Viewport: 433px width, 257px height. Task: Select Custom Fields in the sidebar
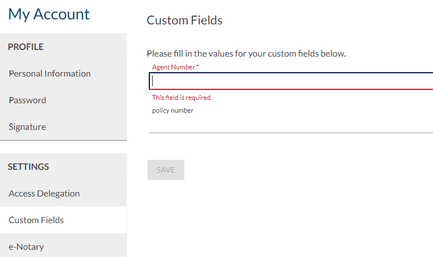click(63, 220)
